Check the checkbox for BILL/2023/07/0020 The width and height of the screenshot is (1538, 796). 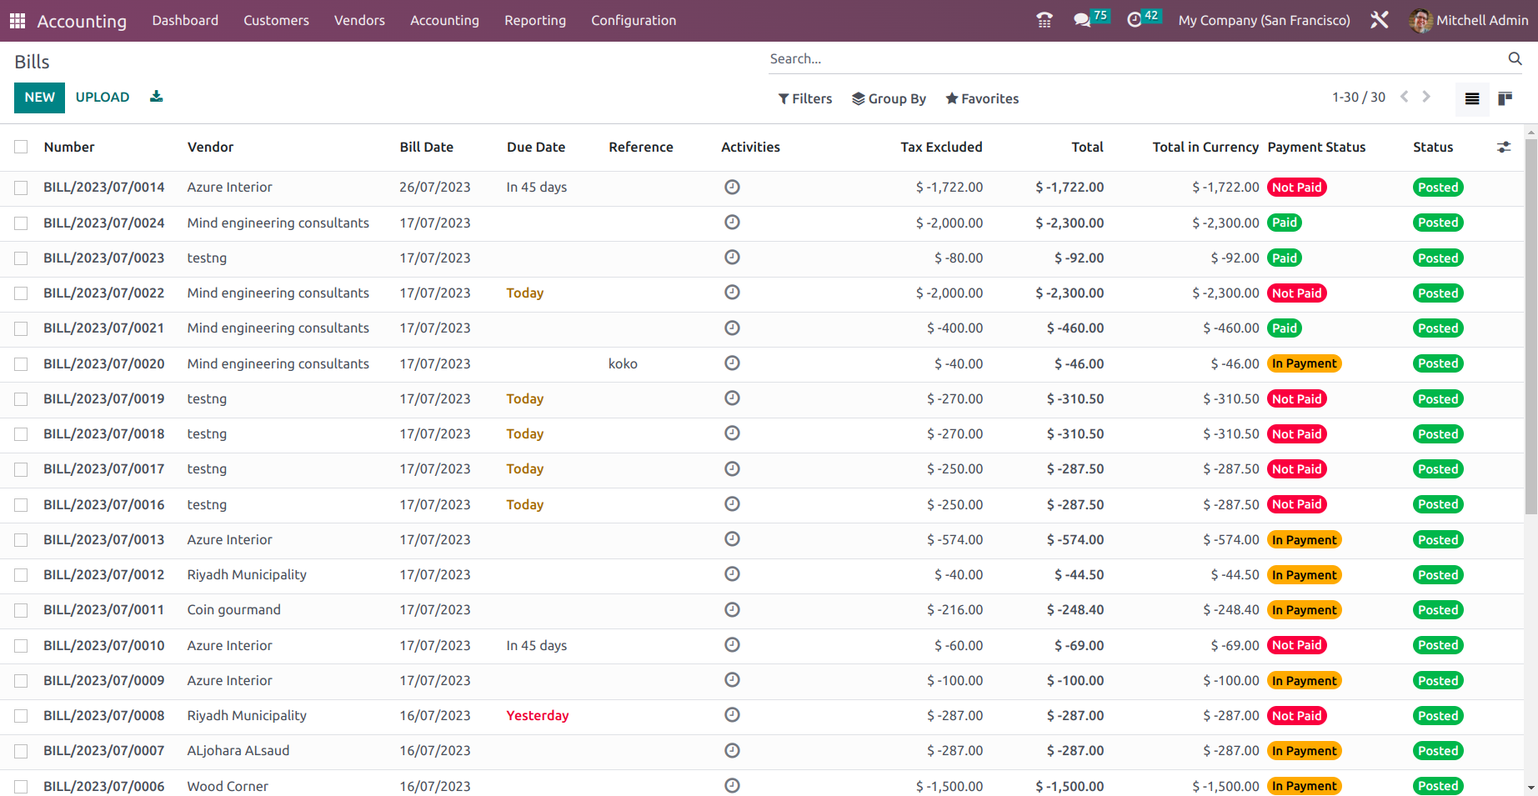pyautogui.click(x=21, y=363)
